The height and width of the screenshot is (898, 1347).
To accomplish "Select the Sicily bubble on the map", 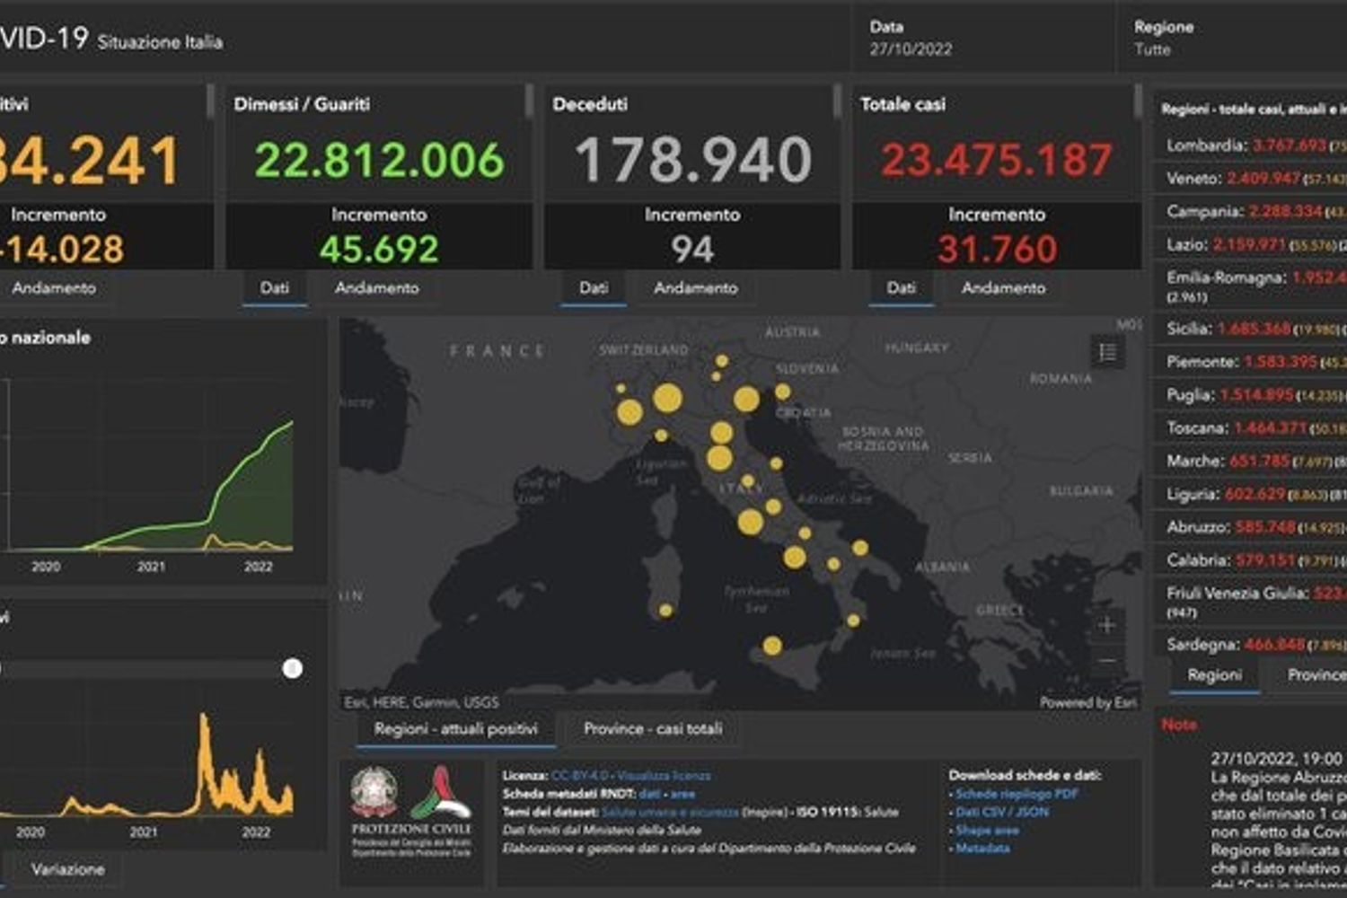I will point(772,645).
